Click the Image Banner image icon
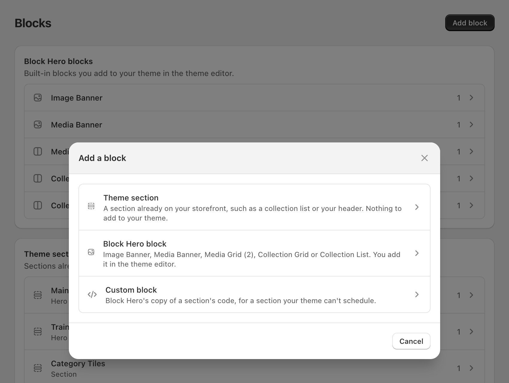This screenshot has width=509, height=383. 38,98
